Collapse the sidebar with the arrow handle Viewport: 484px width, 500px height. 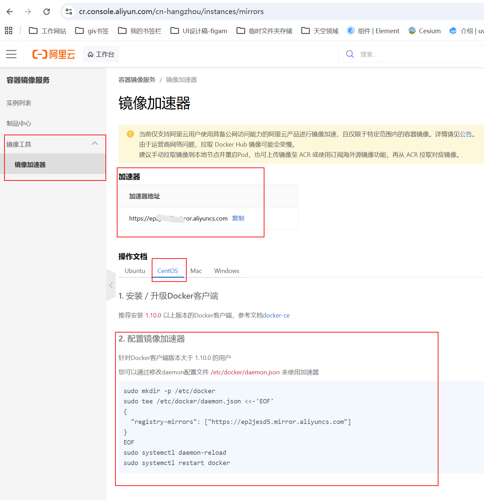[x=111, y=285]
